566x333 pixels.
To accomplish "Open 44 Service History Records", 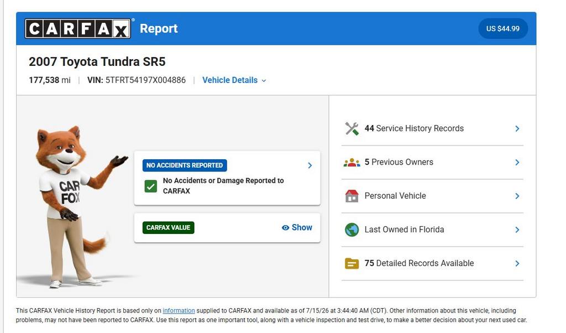I will [x=432, y=128].
